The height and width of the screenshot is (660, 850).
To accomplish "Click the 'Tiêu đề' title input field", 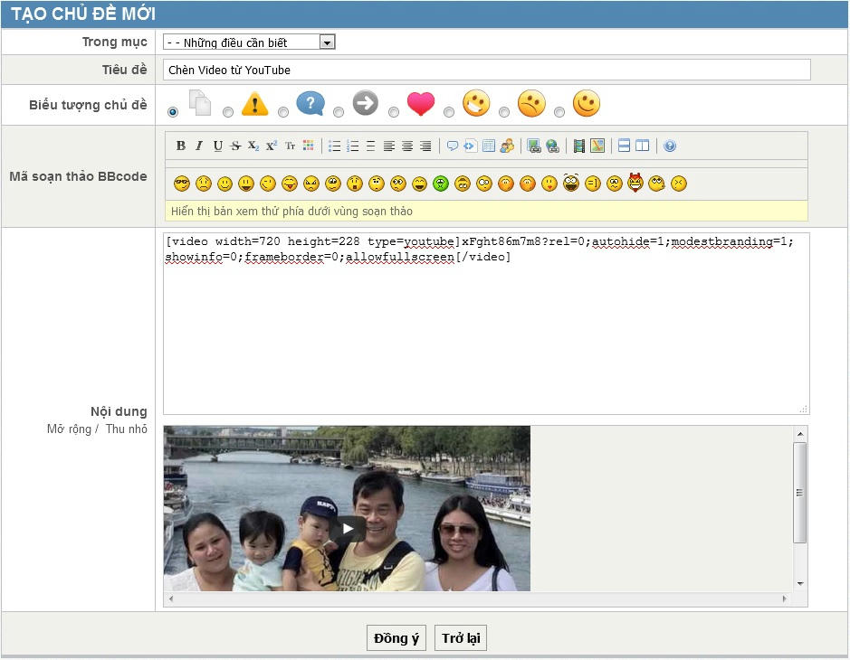I will point(487,70).
